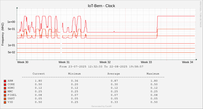The image size is (203, 109).
Task: Click the MMC legend color swatch
Action: [x=5, y=92]
